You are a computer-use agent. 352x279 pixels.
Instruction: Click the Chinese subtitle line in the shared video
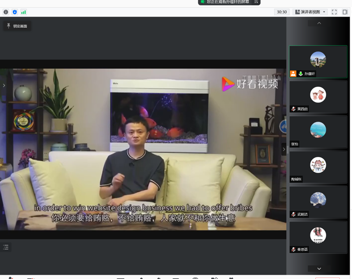pos(143,218)
